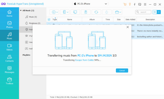Sort by Size column

coord(119,19)
